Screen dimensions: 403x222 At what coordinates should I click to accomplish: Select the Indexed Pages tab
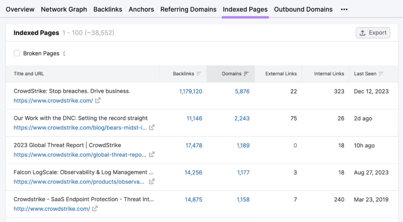coord(245,9)
